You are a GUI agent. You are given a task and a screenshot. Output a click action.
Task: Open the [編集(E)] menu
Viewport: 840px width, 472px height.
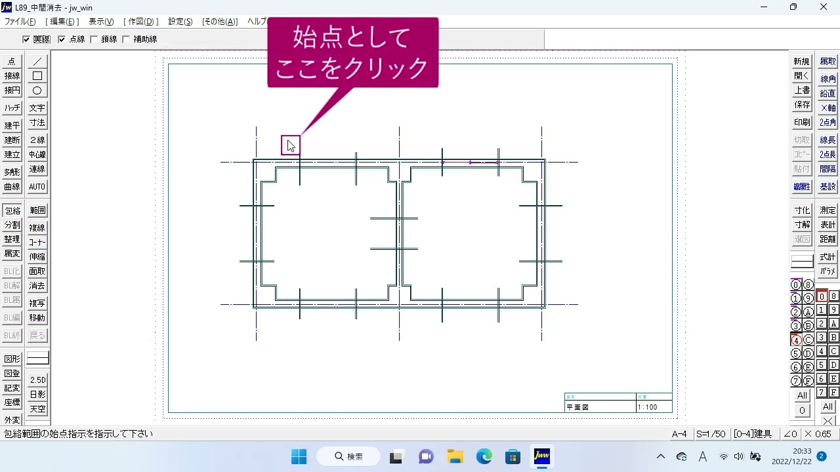pyautogui.click(x=62, y=22)
